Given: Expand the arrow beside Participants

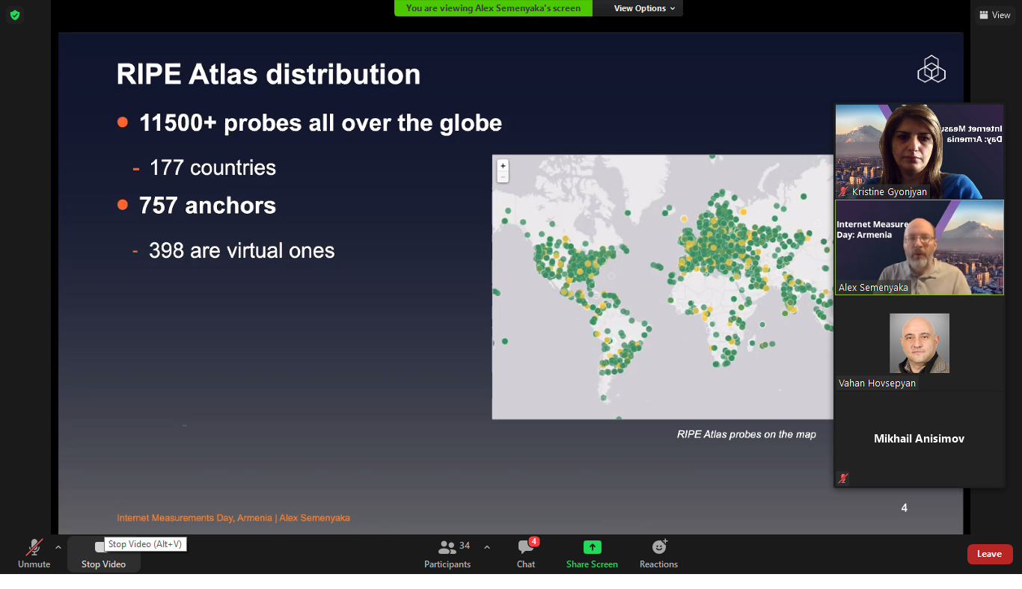Looking at the screenshot, I should click(487, 547).
